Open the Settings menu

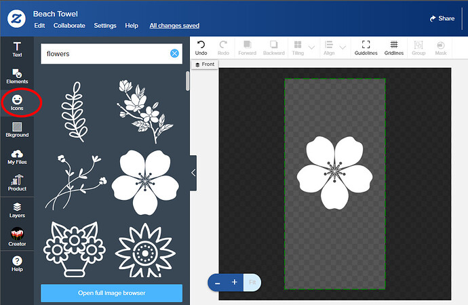105,26
